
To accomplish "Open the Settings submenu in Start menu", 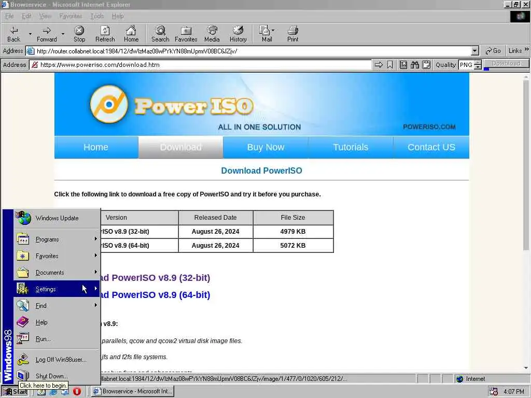I will [57, 289].
